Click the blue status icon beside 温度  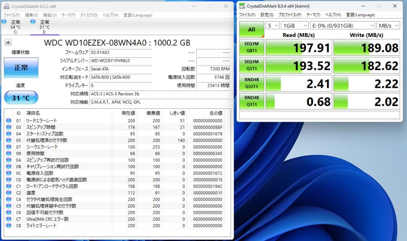click(8, 192)
